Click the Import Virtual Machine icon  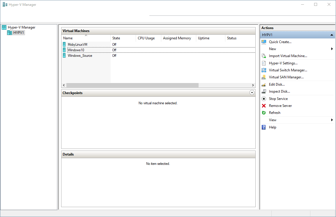coord(264,56)
